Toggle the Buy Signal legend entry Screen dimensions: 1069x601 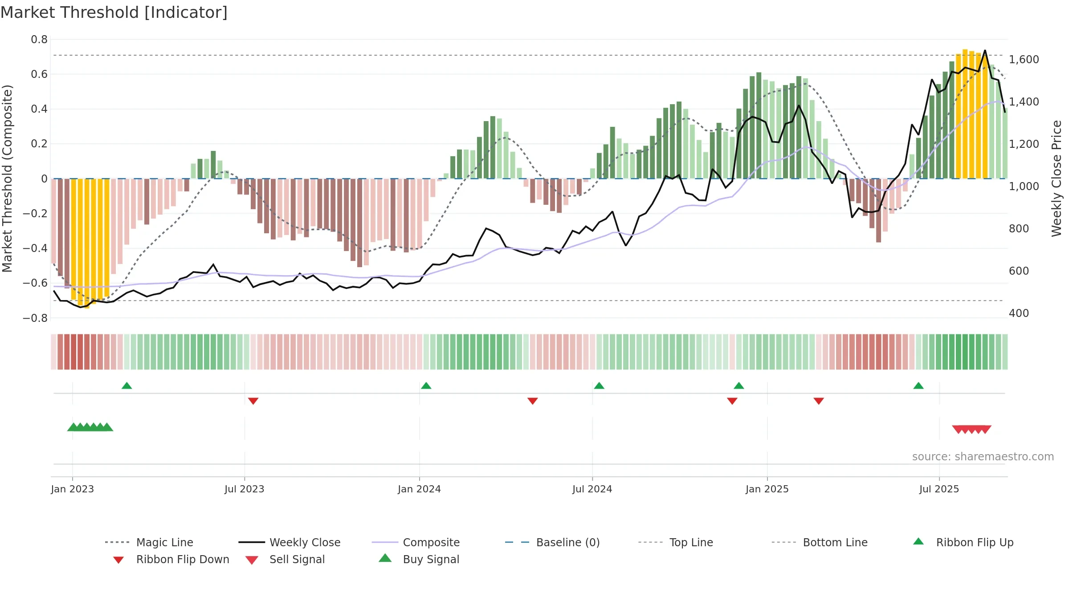(x=419, y=559)
